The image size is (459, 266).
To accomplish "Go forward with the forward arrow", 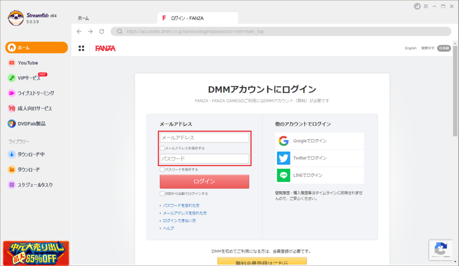I will pyautogui.click(x=90, y=31).
